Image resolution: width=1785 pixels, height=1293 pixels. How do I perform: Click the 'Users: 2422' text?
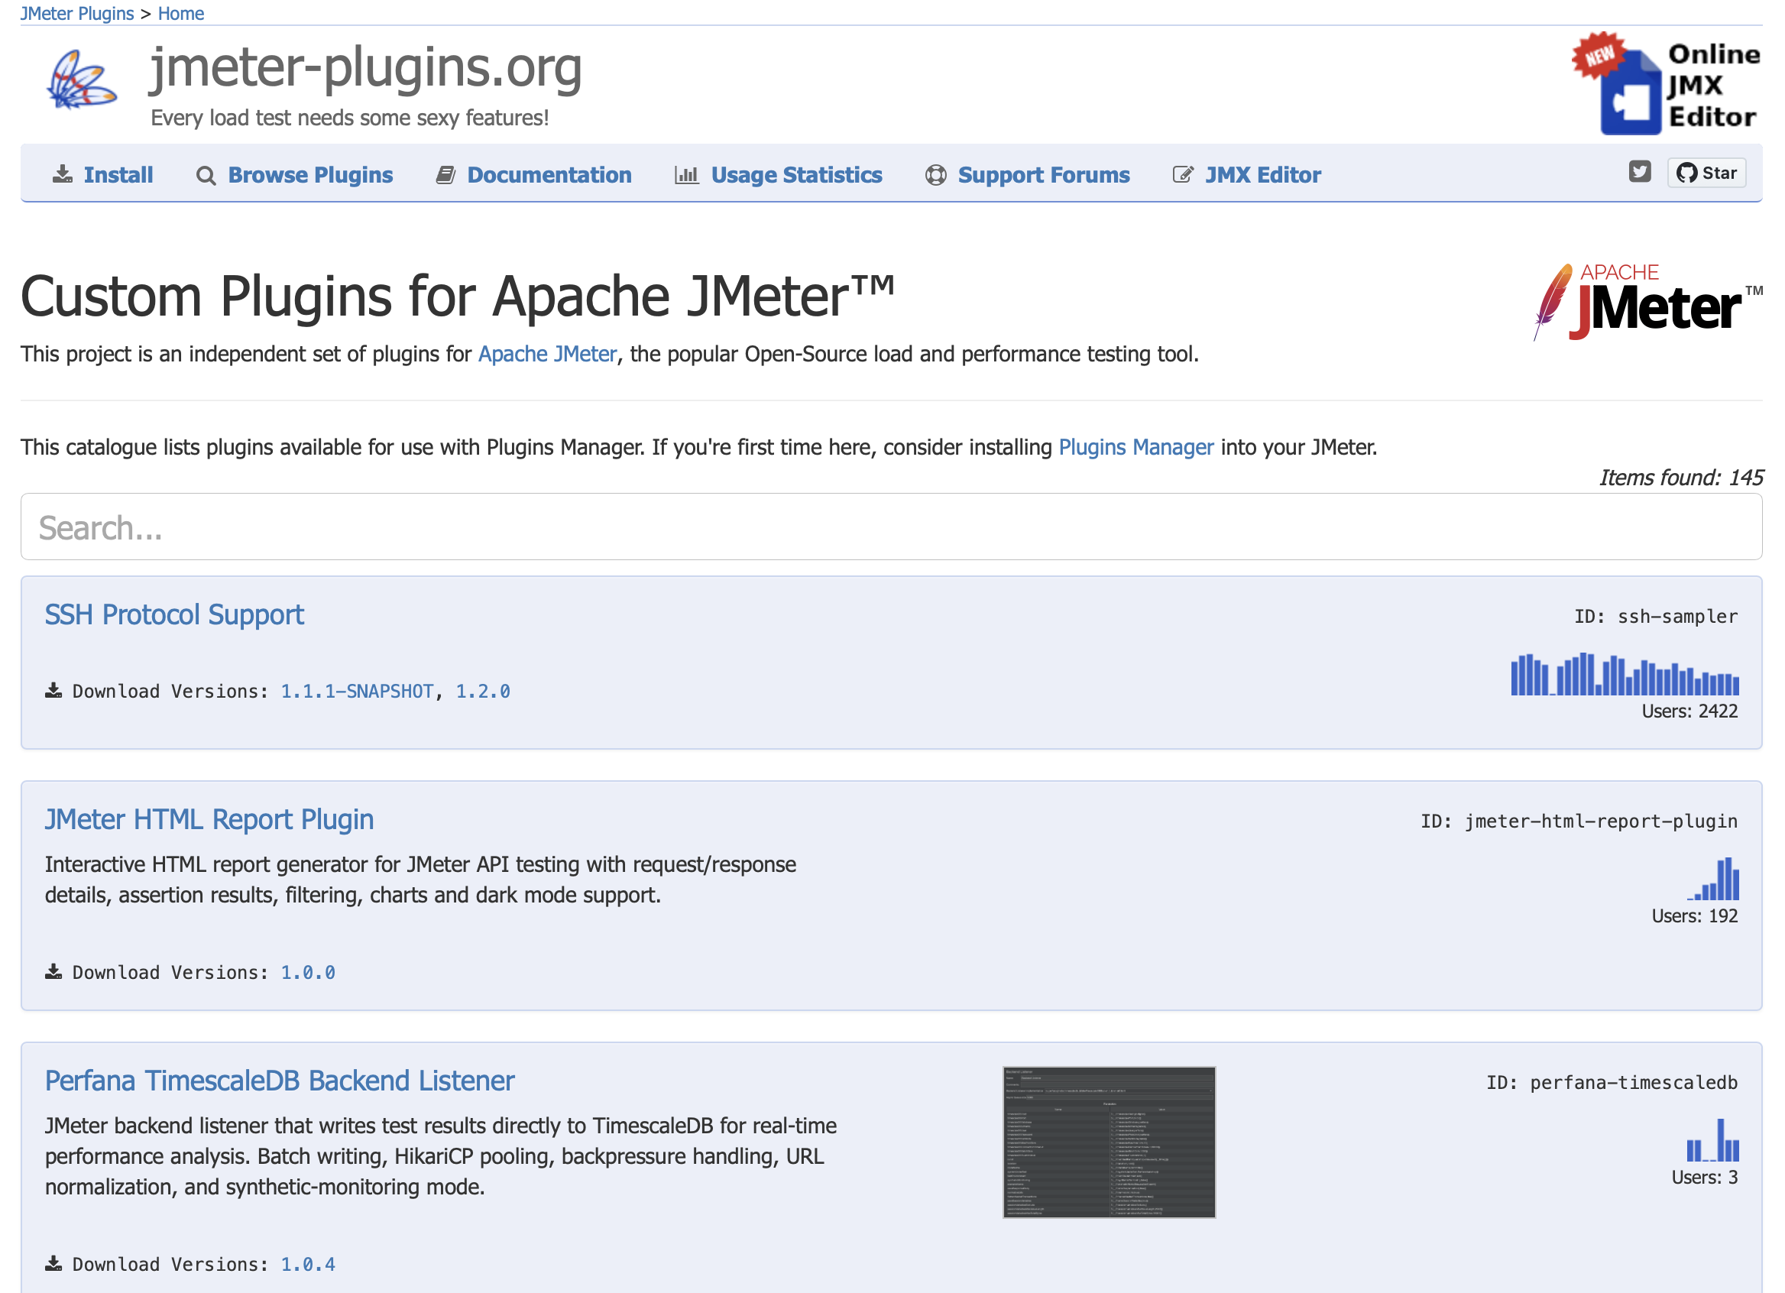tap(1689, 711)
